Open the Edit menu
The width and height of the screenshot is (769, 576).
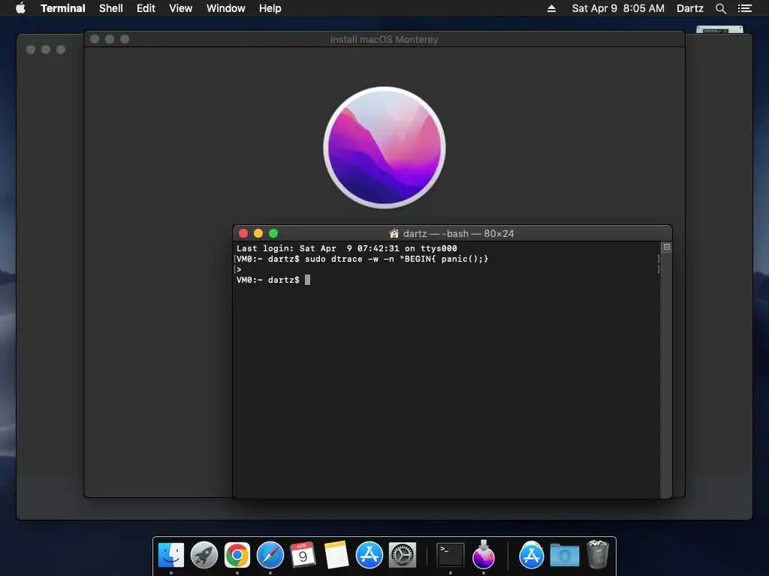(146, 8)
